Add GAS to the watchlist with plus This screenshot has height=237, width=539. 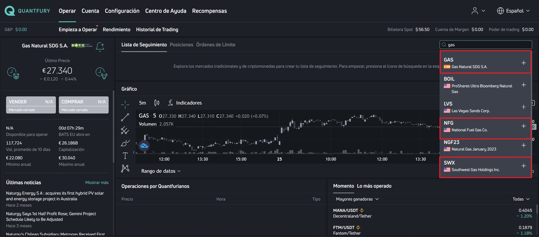523,63
